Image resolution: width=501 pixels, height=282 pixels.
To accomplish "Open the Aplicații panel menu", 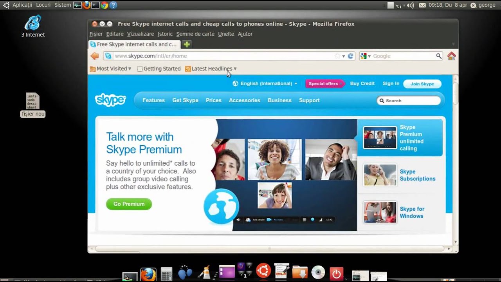I will 22,5.
